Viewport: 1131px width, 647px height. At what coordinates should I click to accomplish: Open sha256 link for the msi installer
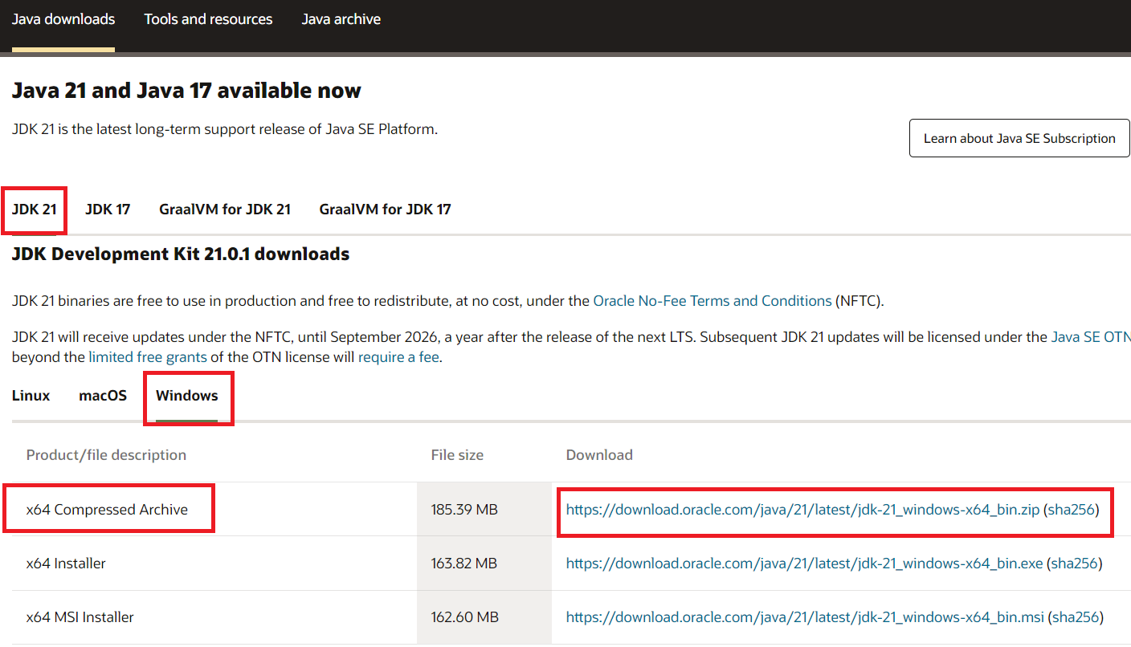1076,617
